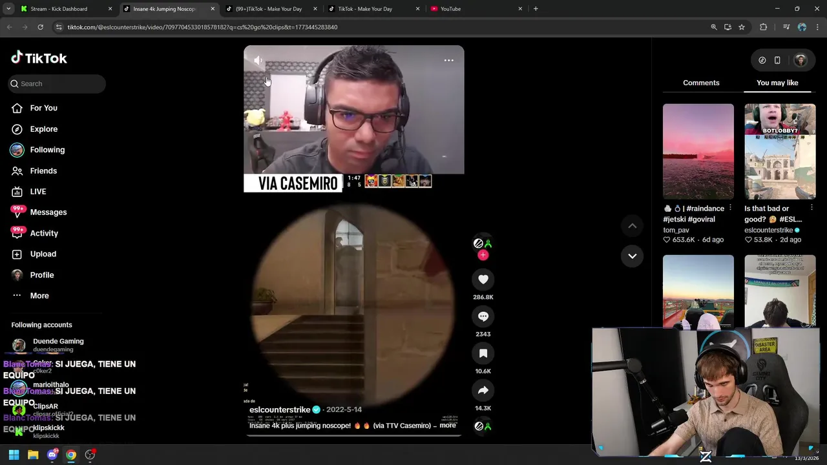The height and width of the screenshot is (465, 827).
Task: Share the video with the arrow icon
Action: click(483, 390)
